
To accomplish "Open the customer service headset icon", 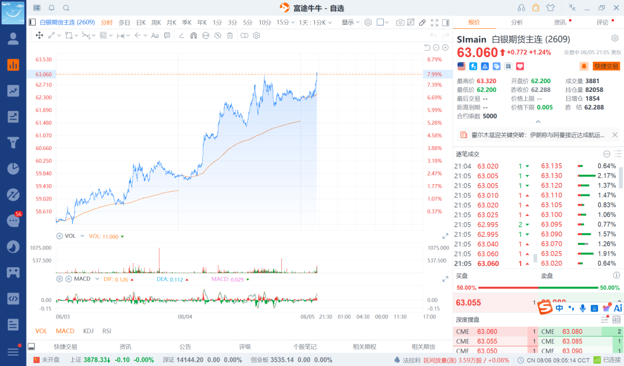I will [521, 8].
